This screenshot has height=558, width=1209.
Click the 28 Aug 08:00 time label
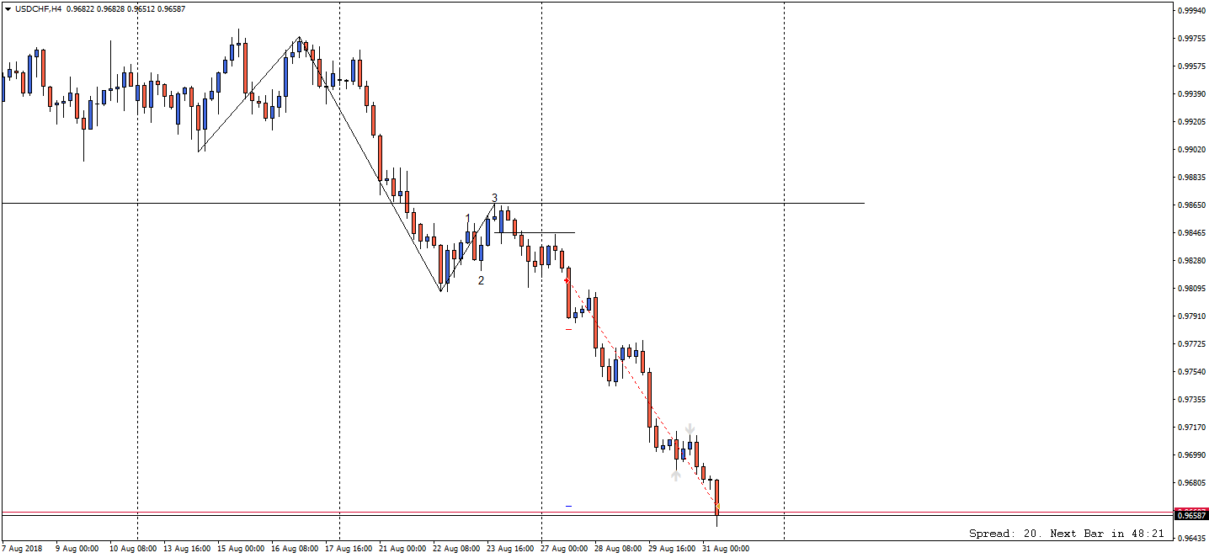pos(618,548)
